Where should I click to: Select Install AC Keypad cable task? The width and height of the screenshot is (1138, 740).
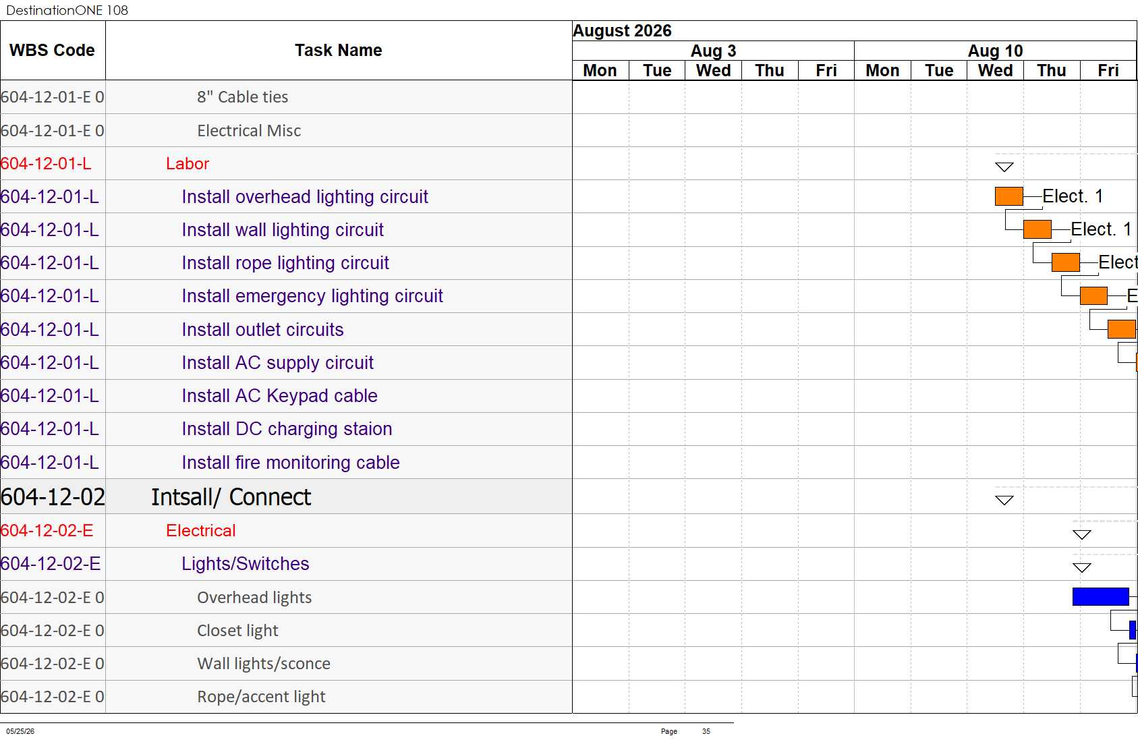pyautogui.click(x=279, y=396)
